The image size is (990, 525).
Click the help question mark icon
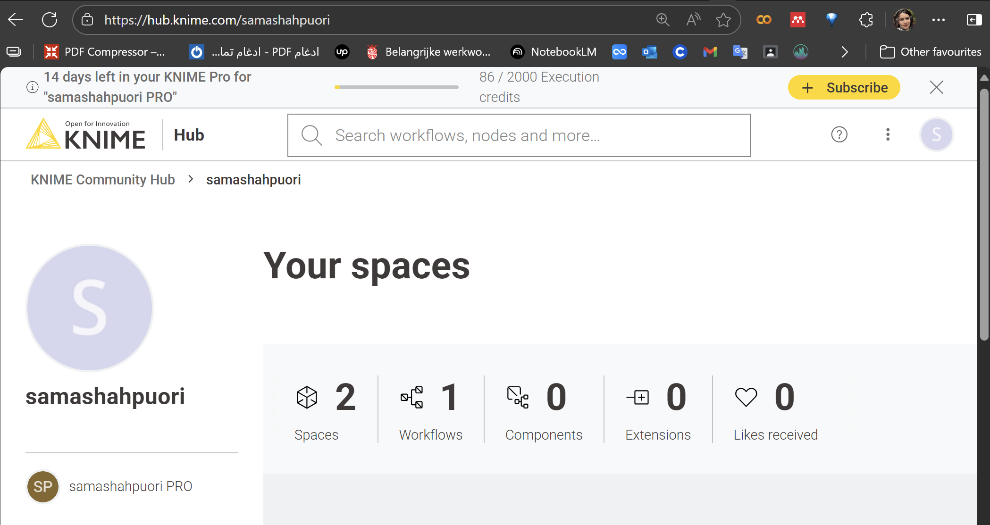(839, 135)
